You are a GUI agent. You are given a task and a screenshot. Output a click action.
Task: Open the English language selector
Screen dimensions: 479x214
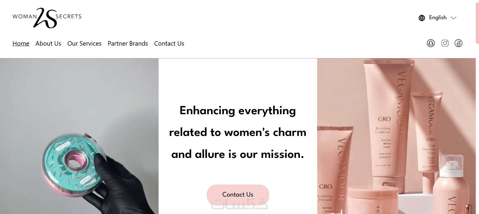tap(438, 18)
